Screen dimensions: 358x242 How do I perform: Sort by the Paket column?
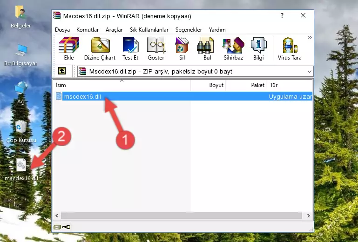(x=246, y=85)
